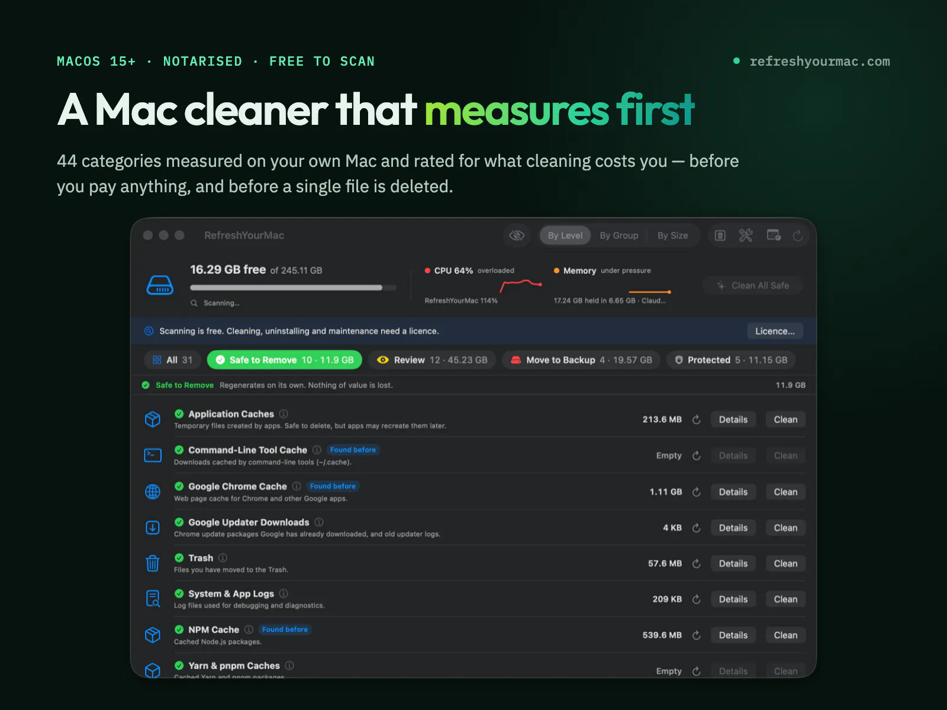The image size is (947, 710).
Task: Show info for NPM Cache
Action: (249, 630)
